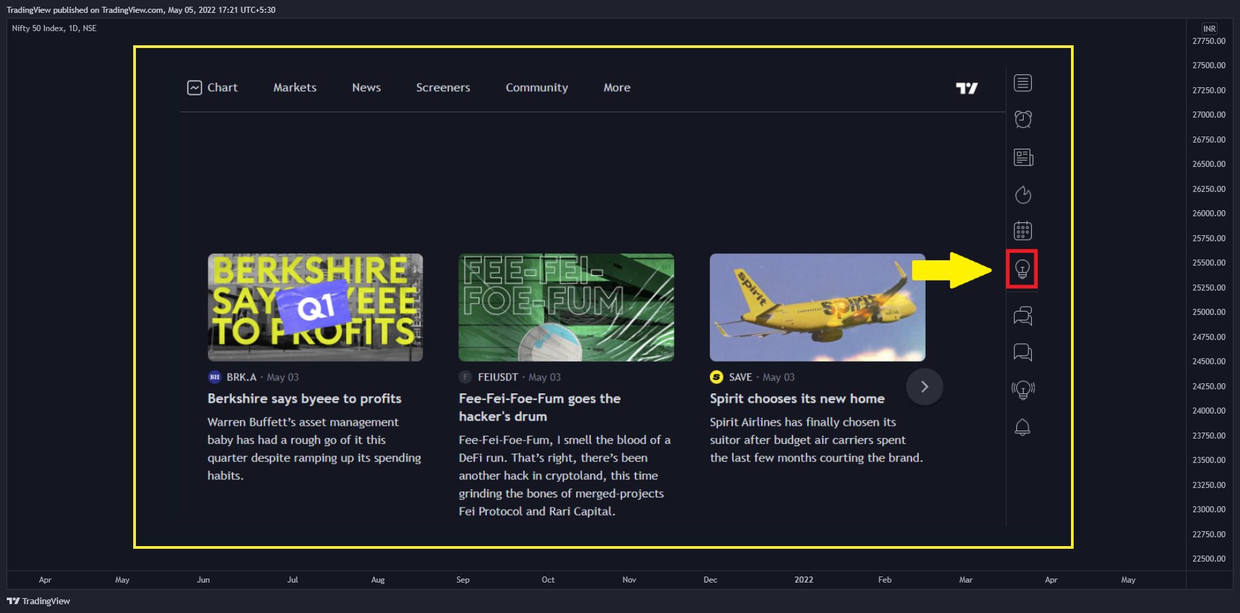Open the Markets menu
Viewport: 1240px width, 613px height.
point(295,88)
